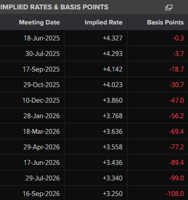This screenshot has width=188, height=200.
Task: Click implied rate +3.768
Action: click(113, 116)
